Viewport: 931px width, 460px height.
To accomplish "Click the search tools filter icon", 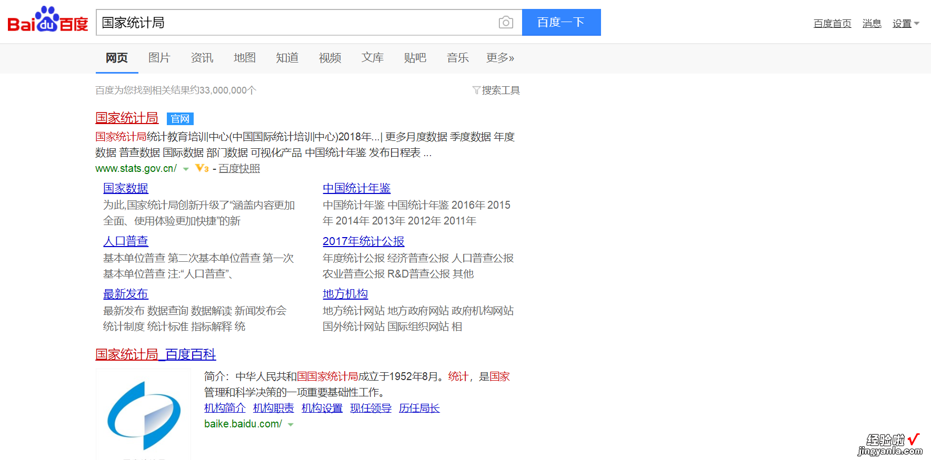I will (476, 90).
